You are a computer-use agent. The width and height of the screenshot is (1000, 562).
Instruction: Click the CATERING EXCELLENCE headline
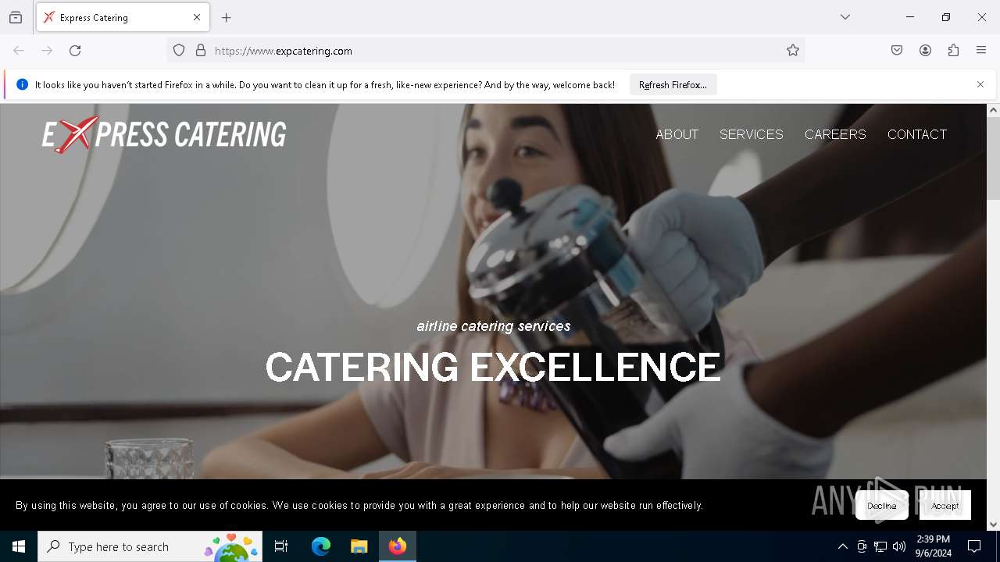pos(493,368)
